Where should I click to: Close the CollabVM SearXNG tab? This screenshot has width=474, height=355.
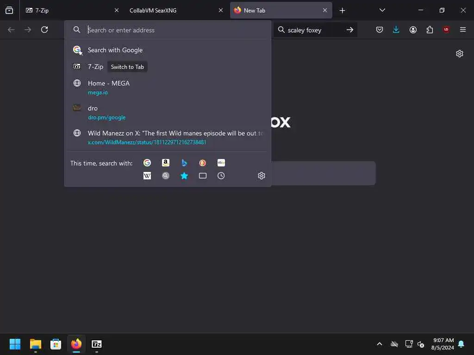pyautogui.click(x=221, y=10)
